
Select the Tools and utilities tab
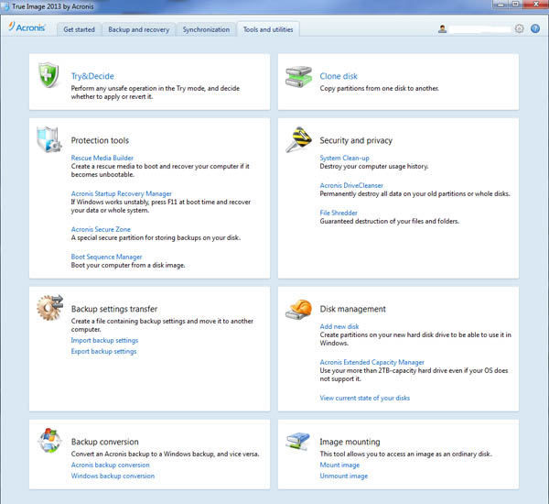click(268, 29)
